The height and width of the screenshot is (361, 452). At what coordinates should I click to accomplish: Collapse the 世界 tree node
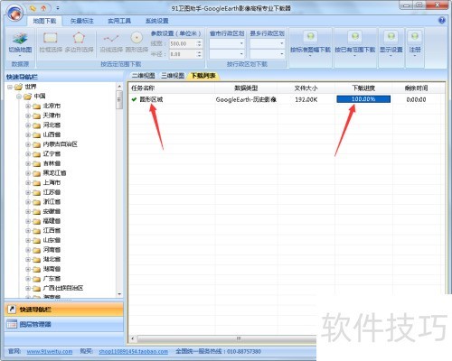click(x=10, y=87)
